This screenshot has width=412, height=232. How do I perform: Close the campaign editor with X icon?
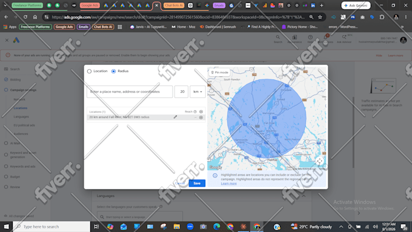(x=7, y=40)
